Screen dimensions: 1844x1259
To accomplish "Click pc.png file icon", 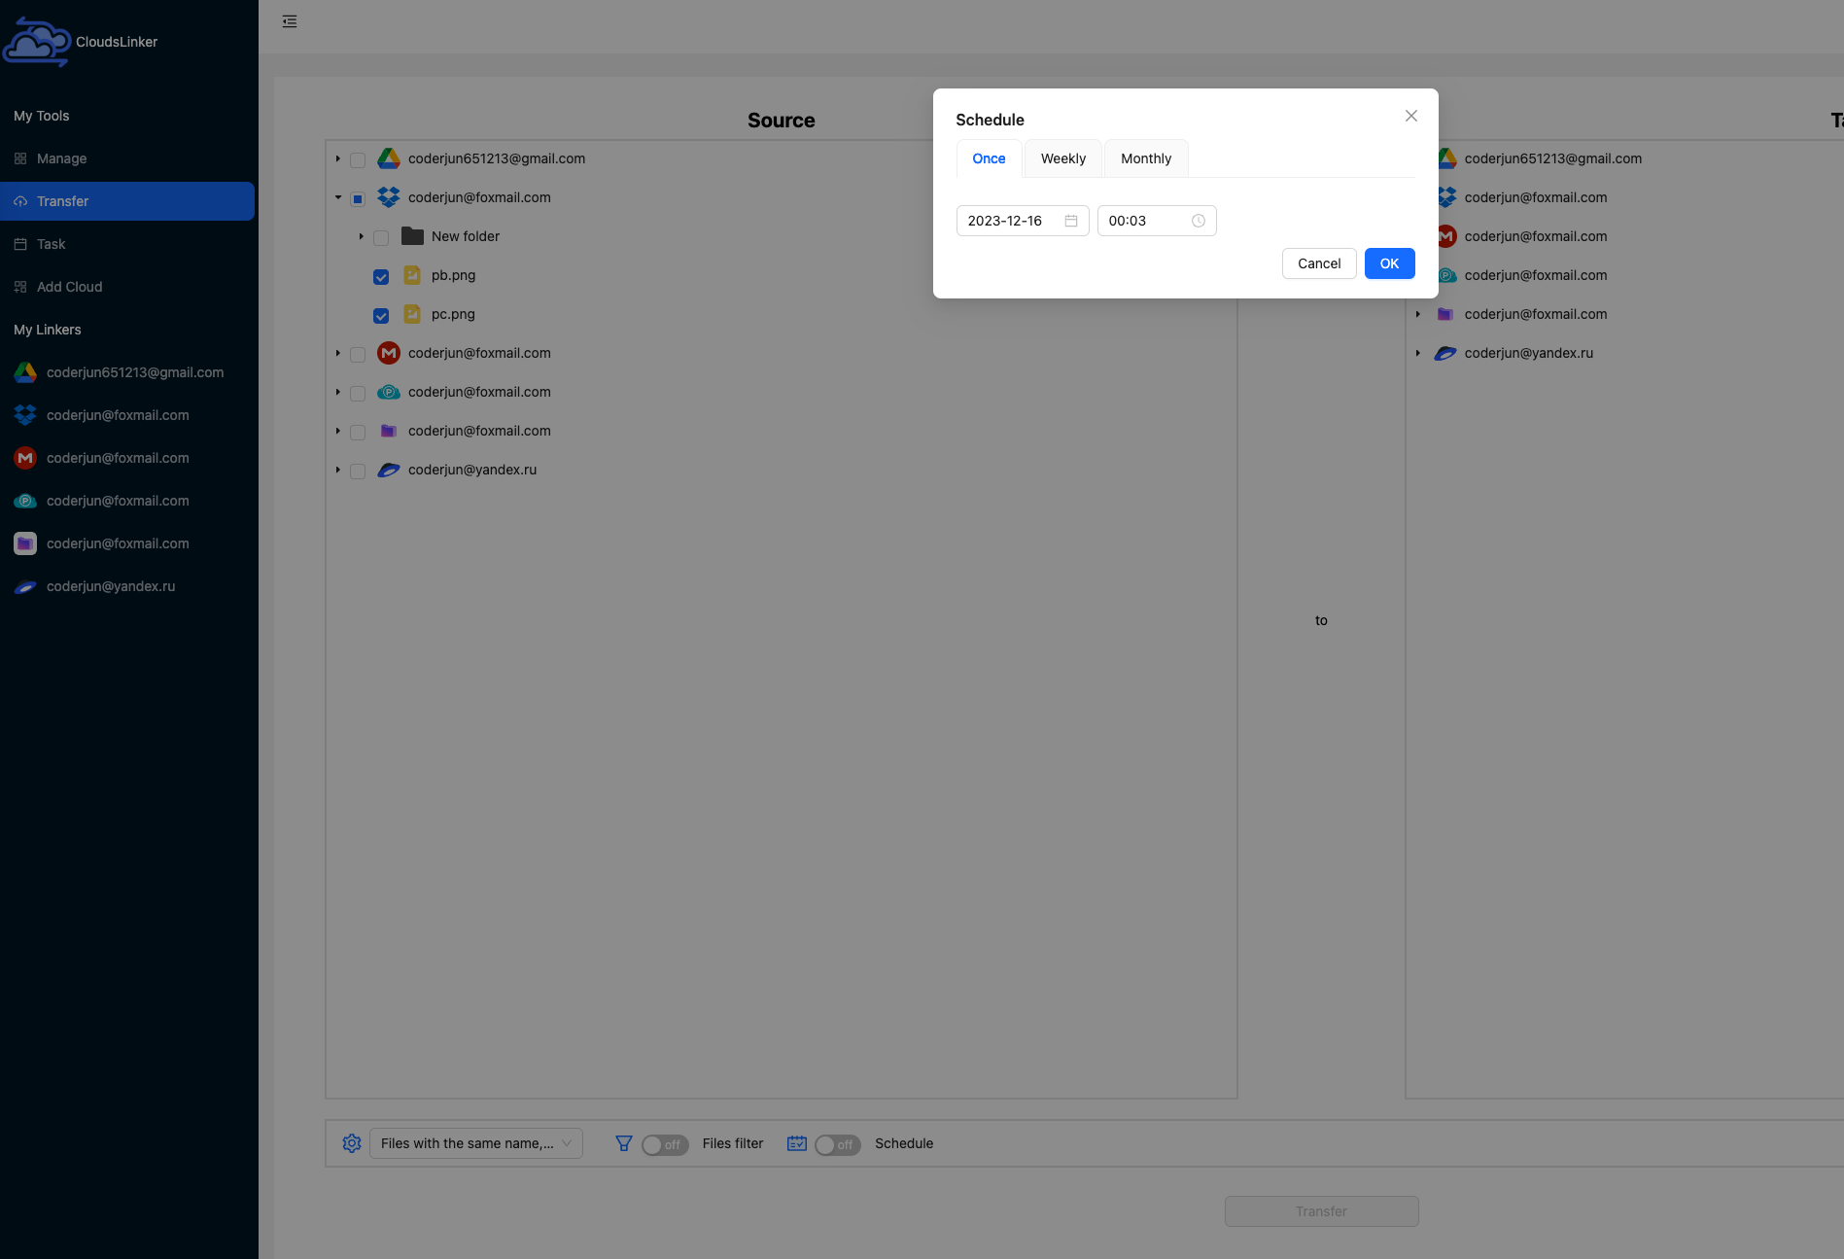I will pyautogui.click(x=412, y=314).
